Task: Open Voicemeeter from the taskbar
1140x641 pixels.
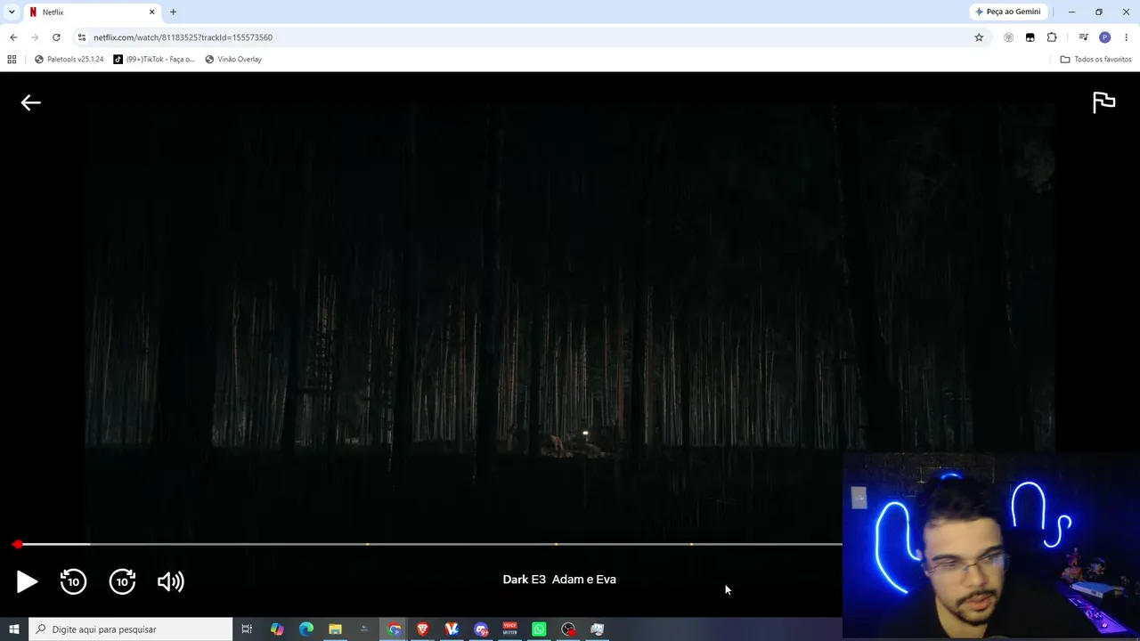Action: click(x=510, y=629)
